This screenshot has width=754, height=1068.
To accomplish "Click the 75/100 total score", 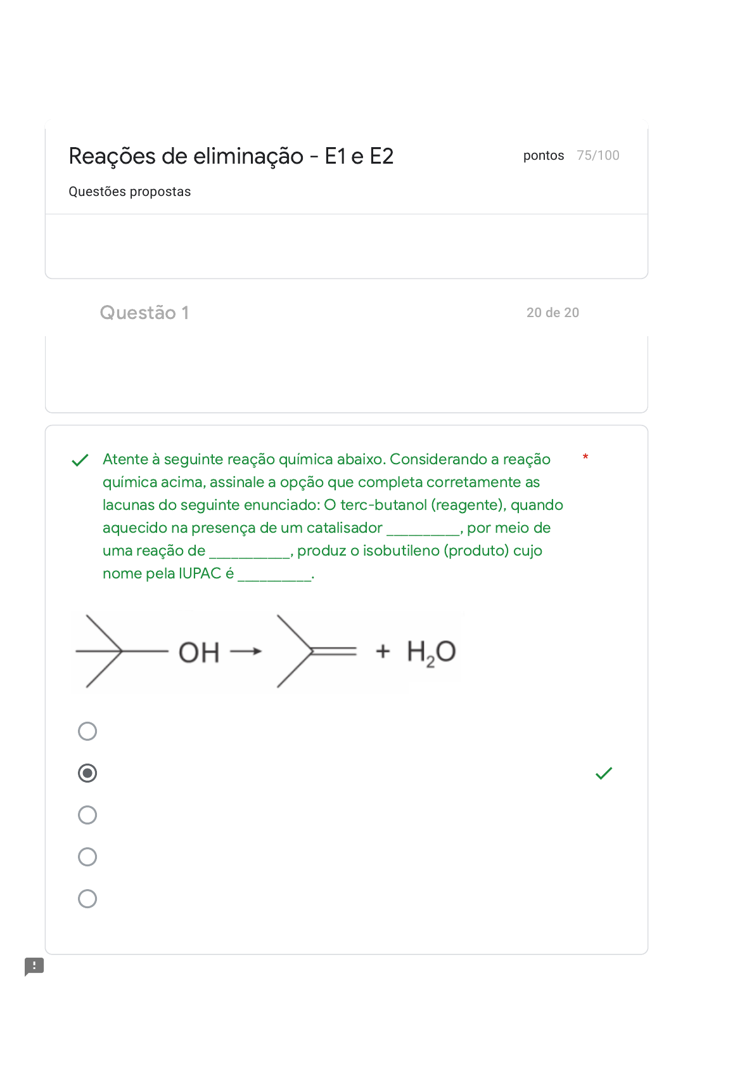I will 597,155.
